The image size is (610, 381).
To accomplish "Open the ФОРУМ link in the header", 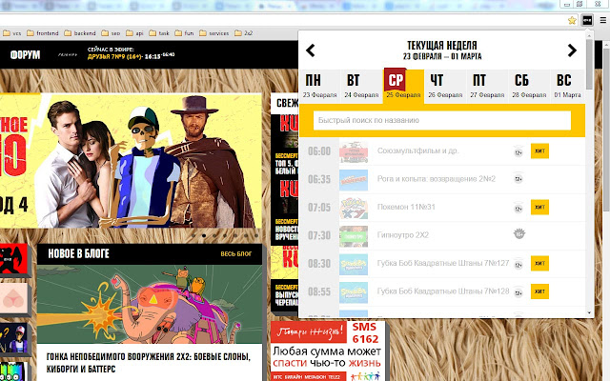I will click(x=25, y=55).
